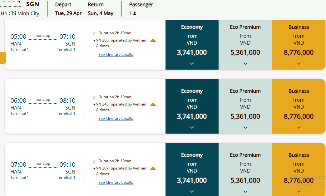The width and height of the screenshot is (326, 196).
Task: Expand Economy fare for the 05:00 flight
Action: (x=192, y=63)
